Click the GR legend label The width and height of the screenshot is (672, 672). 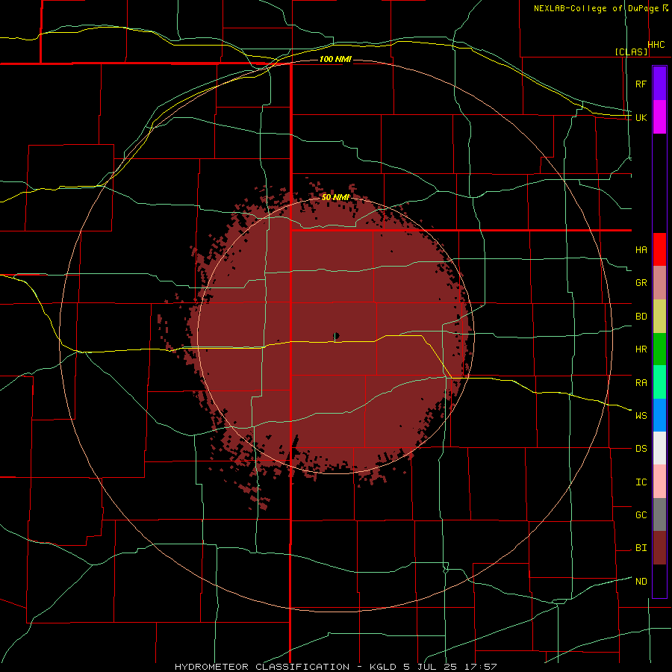641,283
